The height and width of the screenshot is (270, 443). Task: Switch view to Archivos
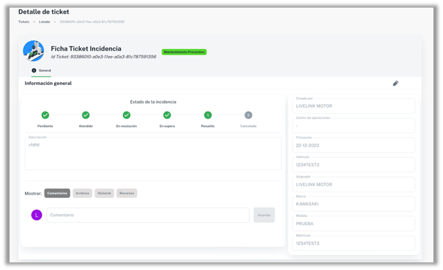pyautogui.click(x=82, y=193)
